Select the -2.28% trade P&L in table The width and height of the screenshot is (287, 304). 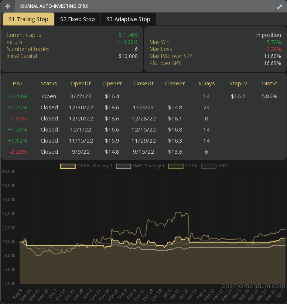18,151
